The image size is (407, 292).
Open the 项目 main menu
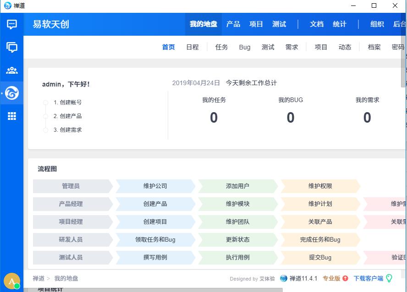(256, 24)
